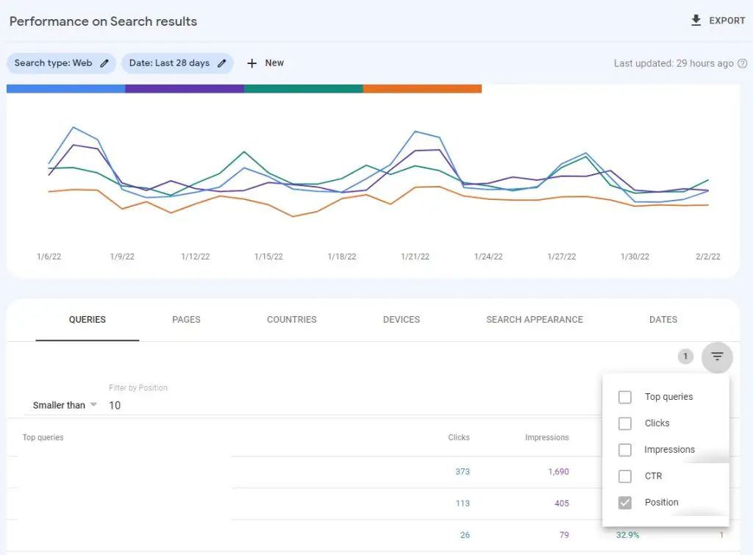
Task: Open help icon next to Last updated
Action: click(743, 63)
